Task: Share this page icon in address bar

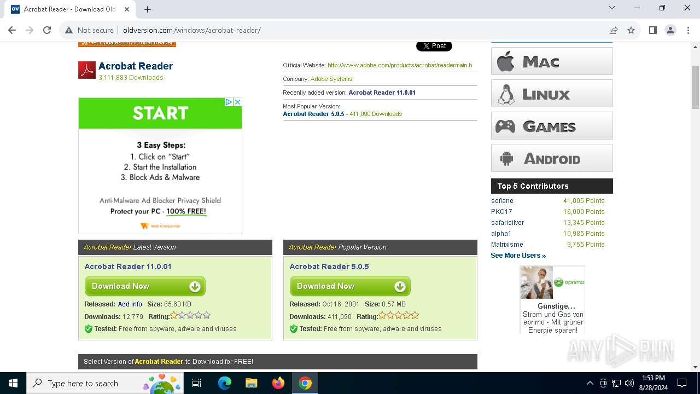Action: tap(614, 30)
